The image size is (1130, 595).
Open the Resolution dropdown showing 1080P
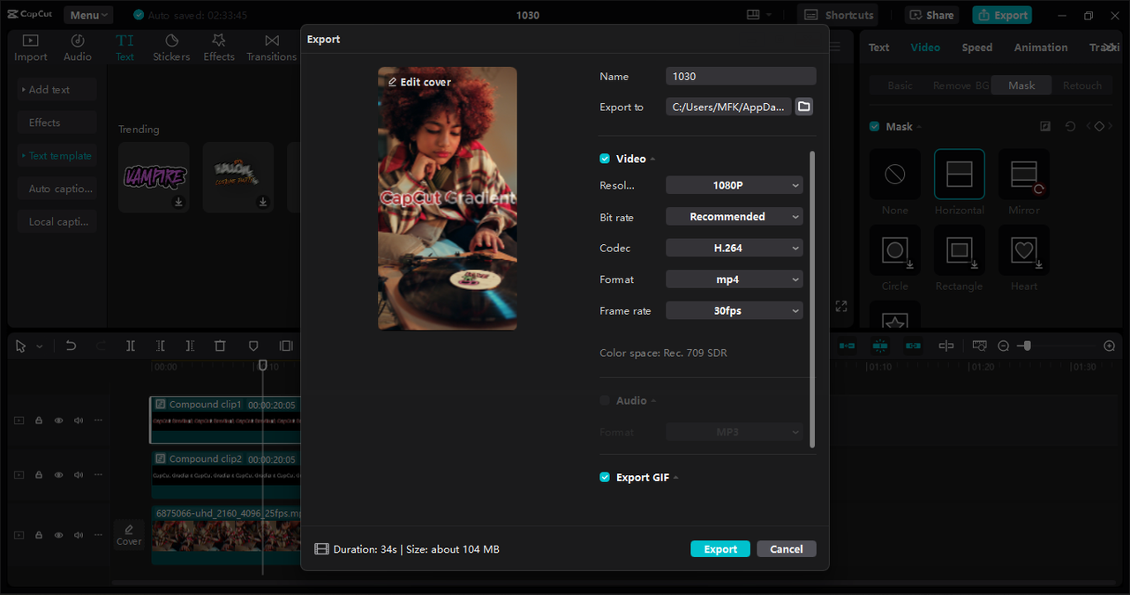[734, 185]
